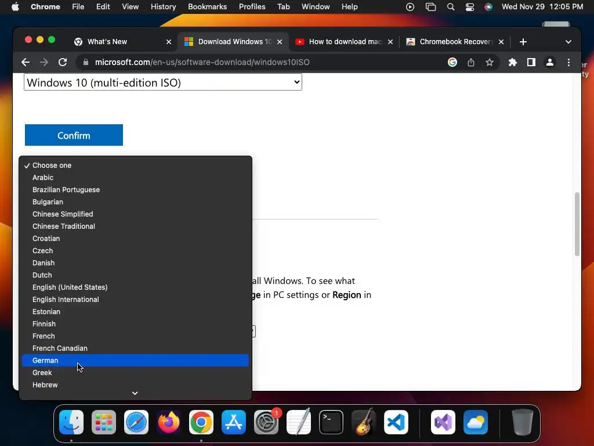Click the list scroll-down chevron
Image resolution: width=594 pixels, height=446 pixels.
(135, 393)
